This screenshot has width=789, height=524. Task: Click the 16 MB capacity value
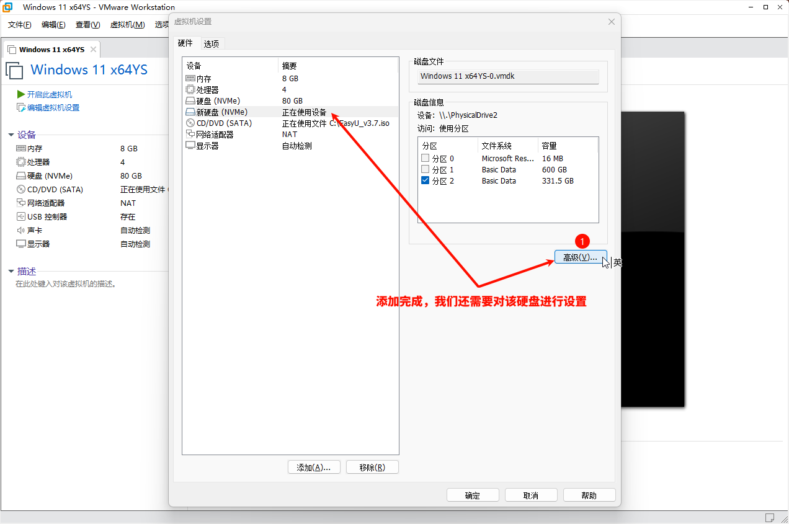coord(552,159)
